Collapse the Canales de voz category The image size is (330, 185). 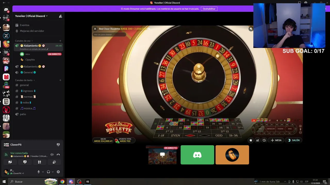(24, 41)
